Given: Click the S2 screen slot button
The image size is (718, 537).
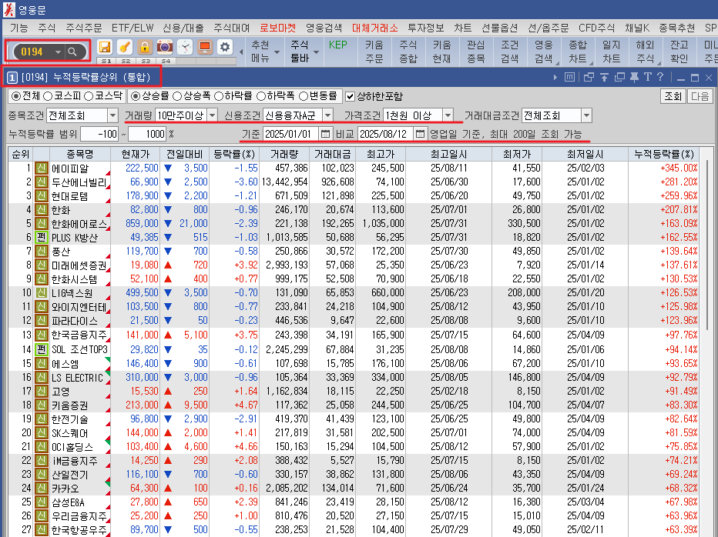Looking at the screenshot, I should pyautogui.click(x=126, y=61).
